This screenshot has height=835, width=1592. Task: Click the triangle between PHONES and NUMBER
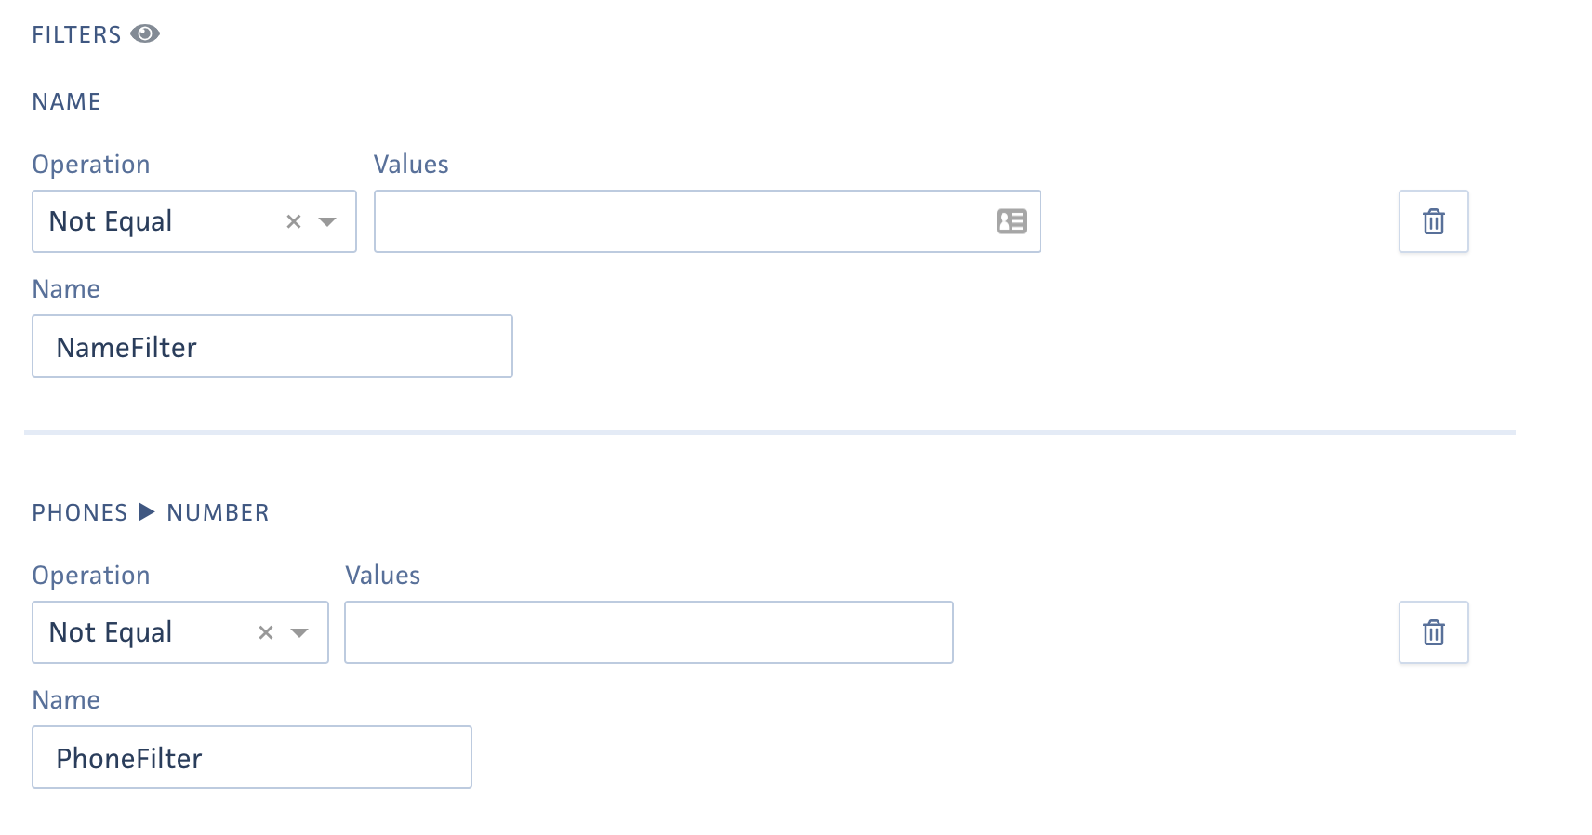pos(147,512)
